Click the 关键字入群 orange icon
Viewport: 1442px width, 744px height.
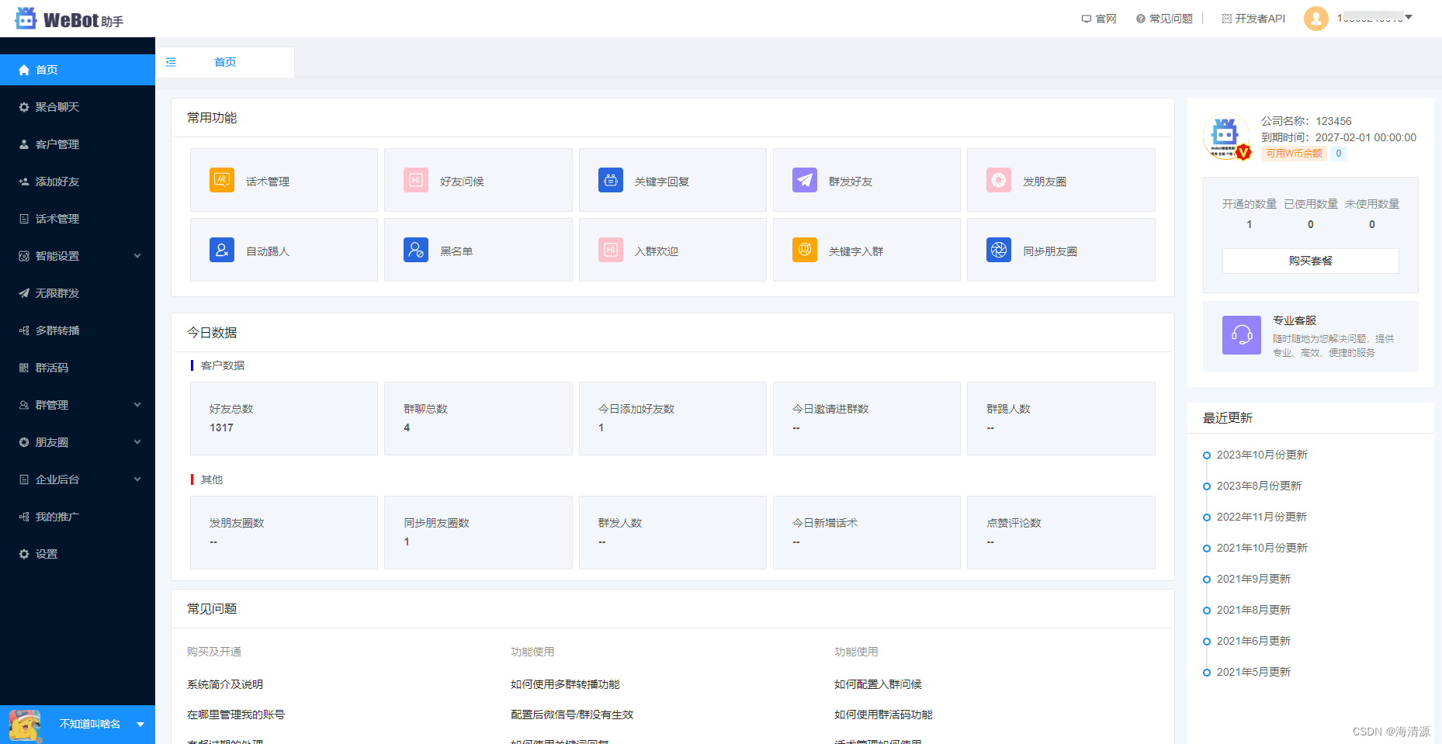[x=805, y=250]
